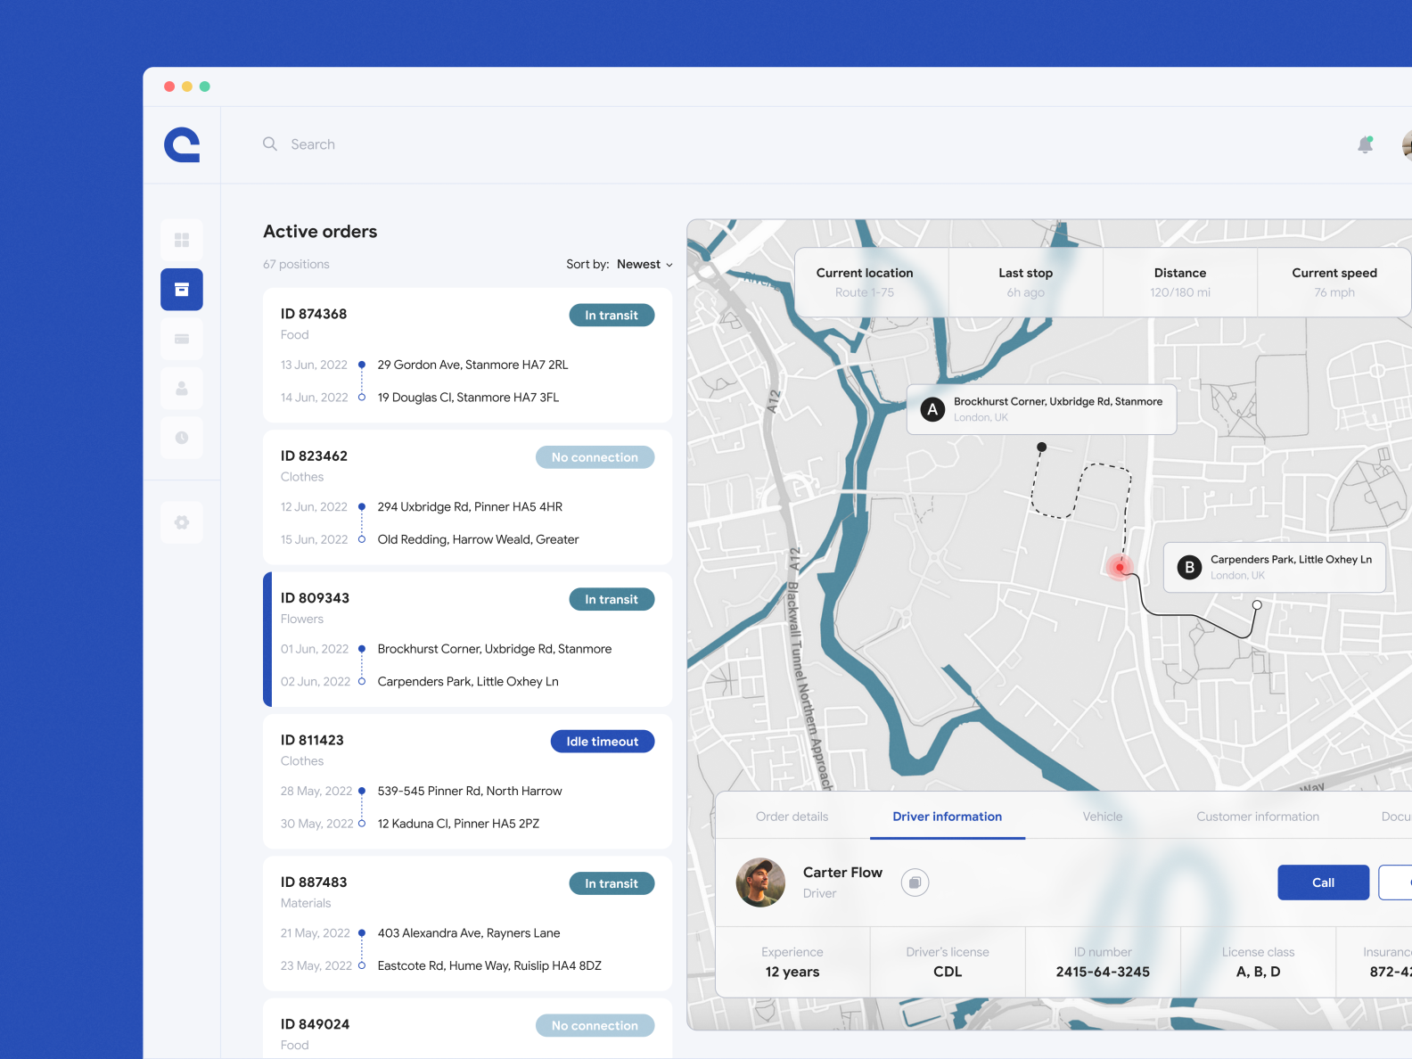Click the route end circle near point B
The width and height of the screenshot is (1412, 1059).
tap(1257, 604)
